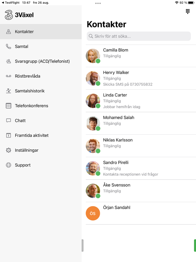Open Camilla Blom's avatar photo
This screenshot has width=196, height=262.
coord(93,56)
